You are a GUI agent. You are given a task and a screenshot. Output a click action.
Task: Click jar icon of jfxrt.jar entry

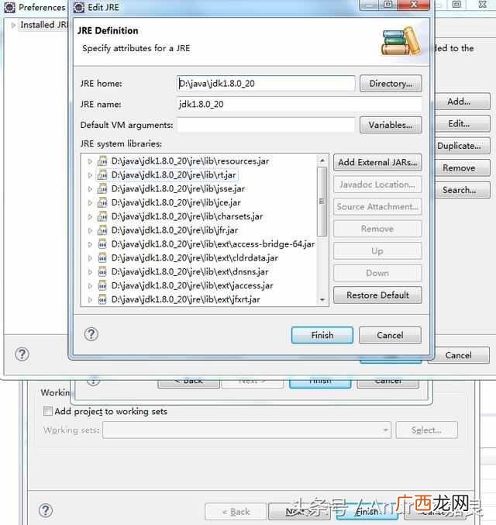point(102,299)
